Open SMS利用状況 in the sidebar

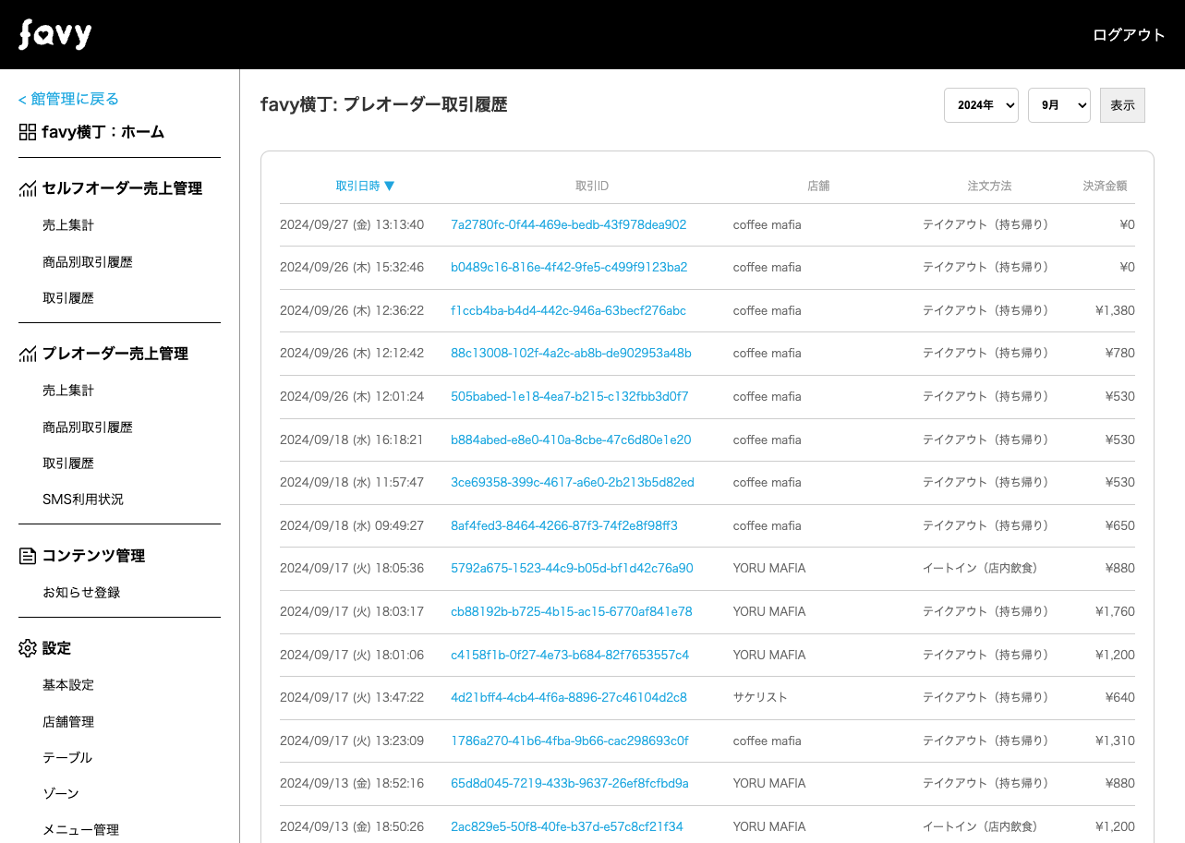83,500
